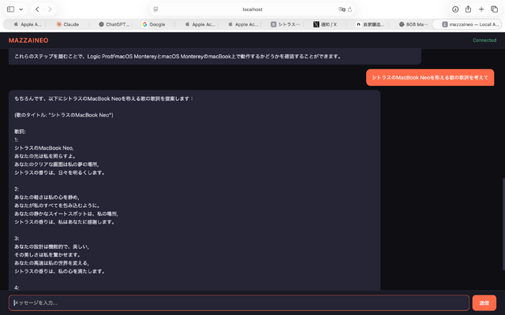Focus the メッセージを入力 message field
The height and width of the screenshot is (315, 505).
tap(238, 302)
